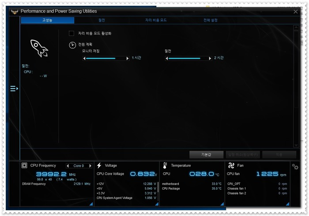The image size is (309, 216).
Task: Click the 전원 계획 heading
Action: point(85,45)
